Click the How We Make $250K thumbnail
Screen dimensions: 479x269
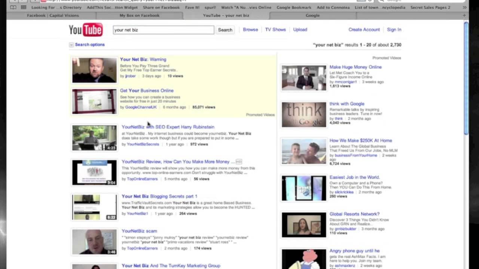click(304, 151)
